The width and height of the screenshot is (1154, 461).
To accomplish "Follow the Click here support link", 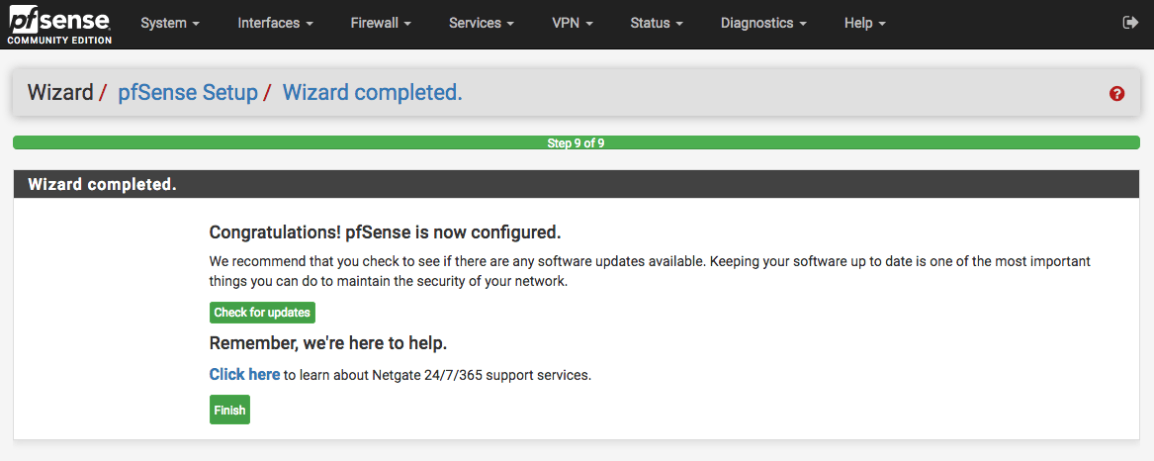I will (x=244, y=375).
